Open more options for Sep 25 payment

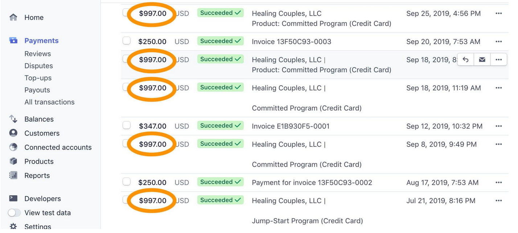pos(499,13)
